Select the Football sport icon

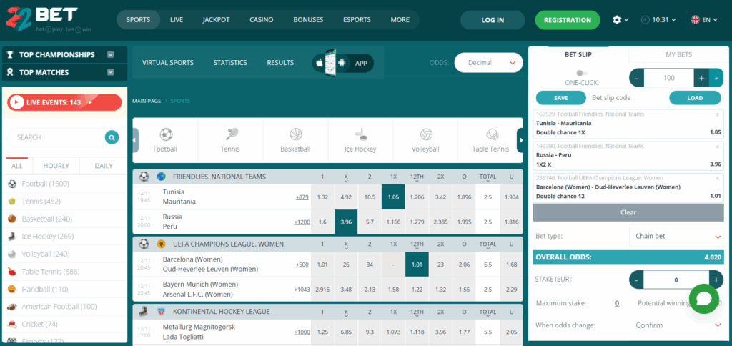(165, 134)
